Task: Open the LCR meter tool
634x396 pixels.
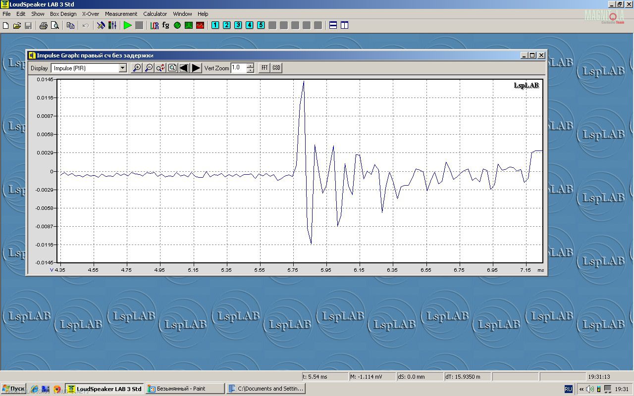Action: [x=155, y=25]
